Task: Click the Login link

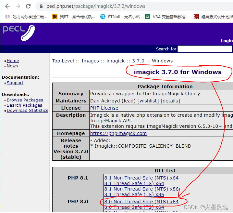Action: (x=227, y=41)
